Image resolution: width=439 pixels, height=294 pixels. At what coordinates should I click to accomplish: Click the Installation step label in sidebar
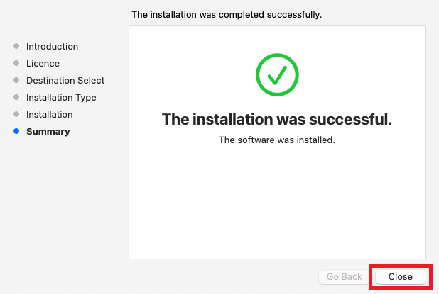pos(49,115)
